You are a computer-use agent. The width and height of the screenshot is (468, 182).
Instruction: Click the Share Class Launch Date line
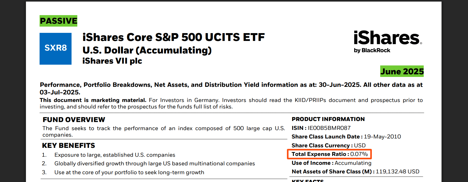tap(346, 137)
